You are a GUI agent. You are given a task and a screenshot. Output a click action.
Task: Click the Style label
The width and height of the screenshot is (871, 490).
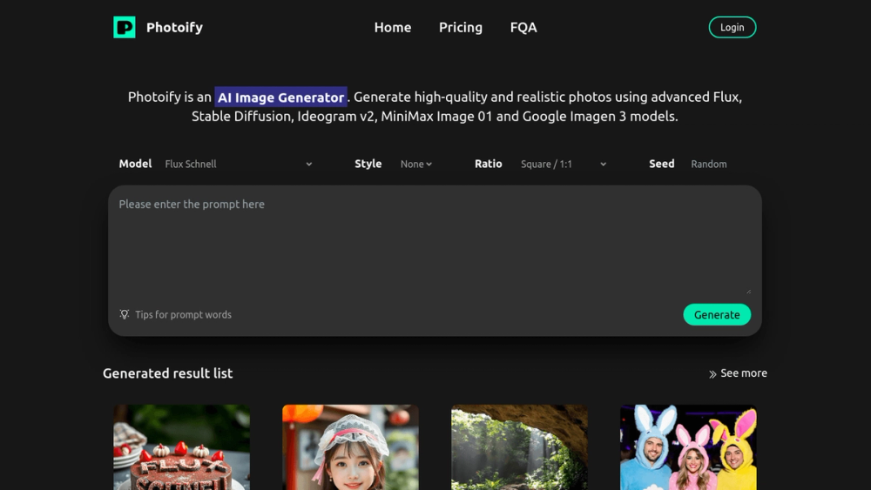click(368, 164)
